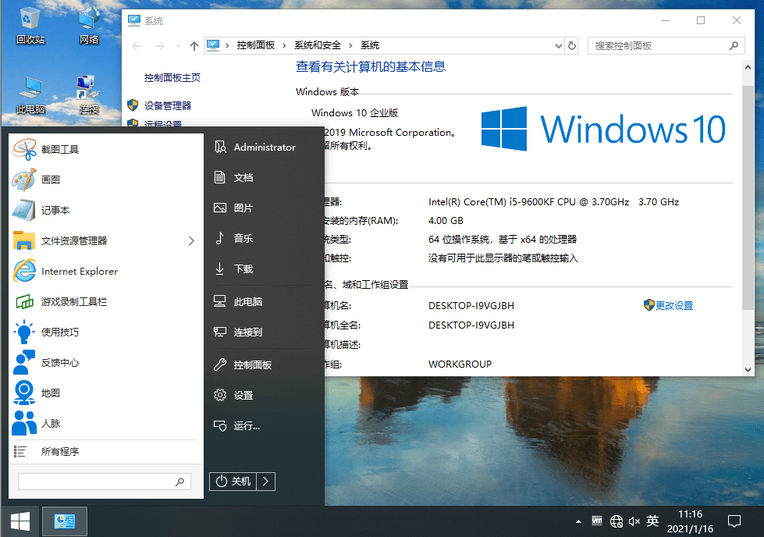
Task: Click 更改设置 link
Action: (673, 305)
